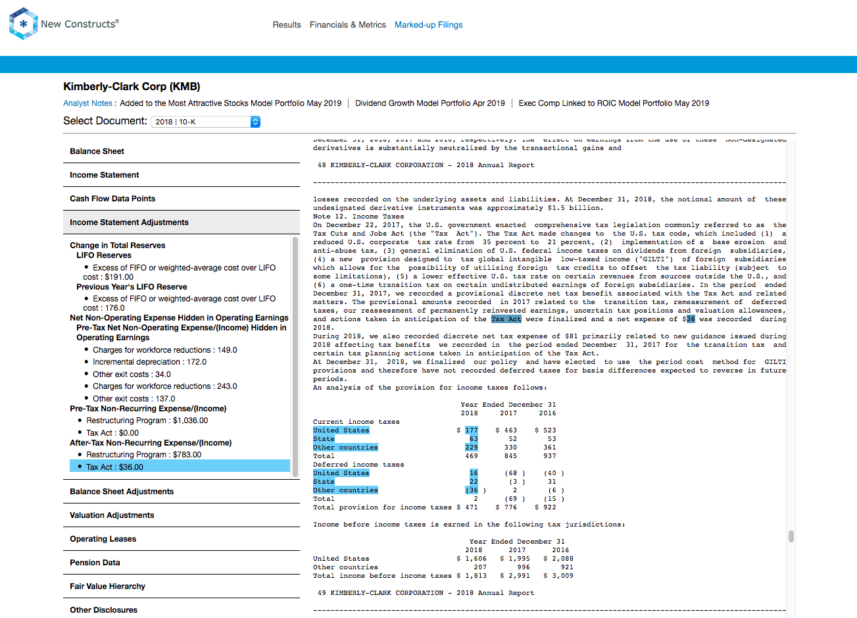Click the Change in Total Reserves heading
Image resolution: width=857 pixels, height=618 pixels.
(x=118, y=245)
